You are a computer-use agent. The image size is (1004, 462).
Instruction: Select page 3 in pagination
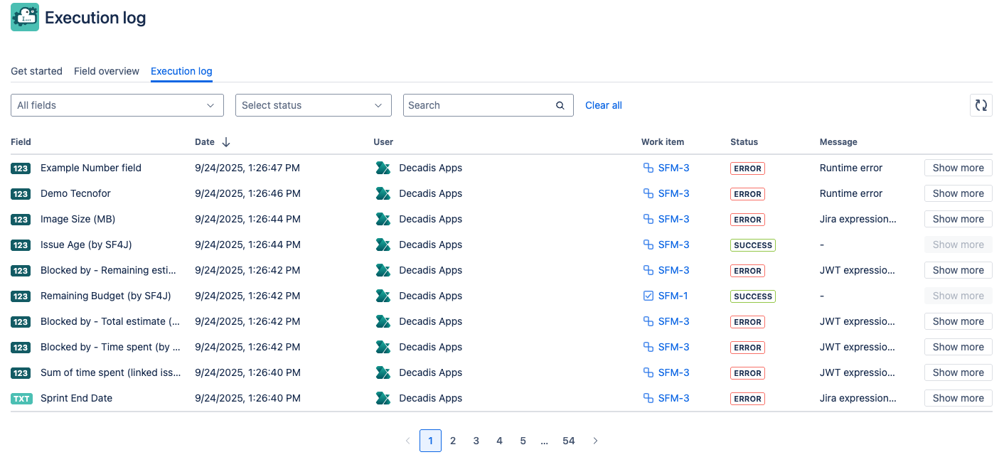click(x=476, y=441)
